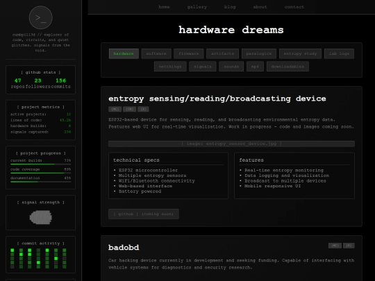Click the [X] tag on badobd card
The height and width of the screenshot is (281, 375).
coord(349,246)
